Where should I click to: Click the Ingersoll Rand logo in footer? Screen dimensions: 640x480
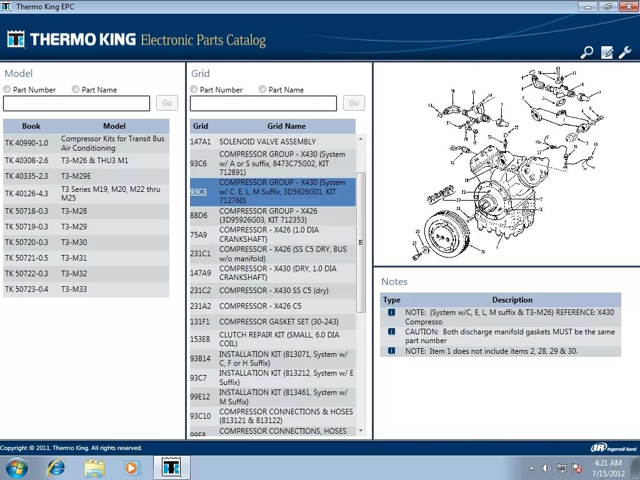pos(614,448)
